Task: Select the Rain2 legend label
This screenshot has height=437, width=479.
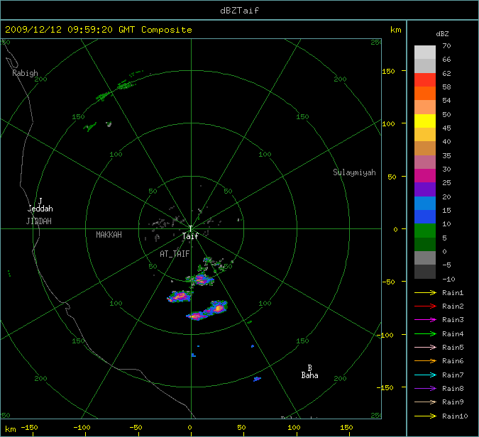Action: pyautogui.click(x=453, y=306)
